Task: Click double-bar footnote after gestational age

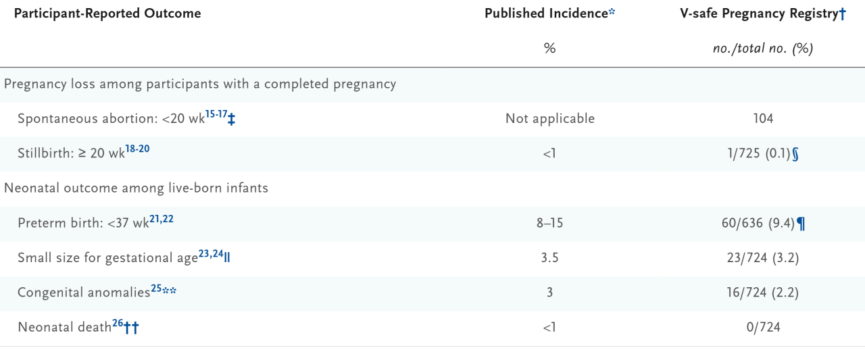Action: [x=226, y=258]
